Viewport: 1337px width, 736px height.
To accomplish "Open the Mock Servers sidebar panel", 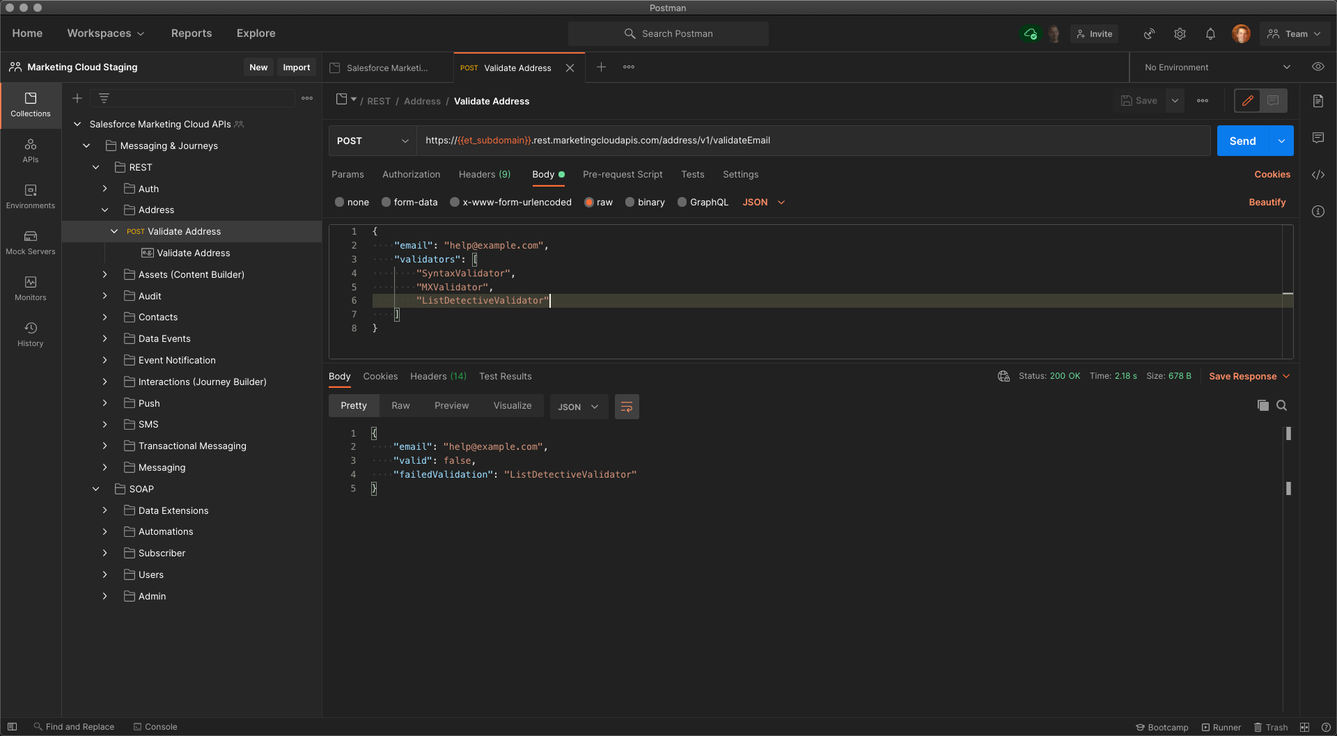I will [31, 242].
